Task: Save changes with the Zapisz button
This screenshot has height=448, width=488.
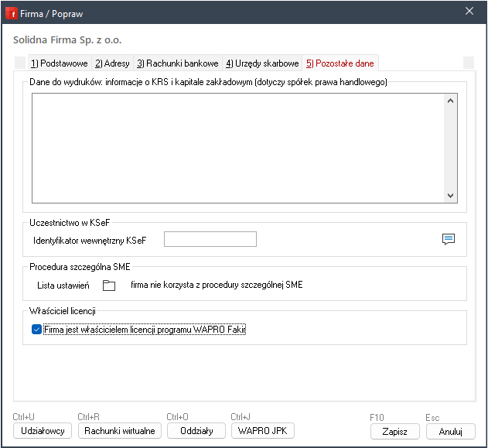Action: click(395, 431)
